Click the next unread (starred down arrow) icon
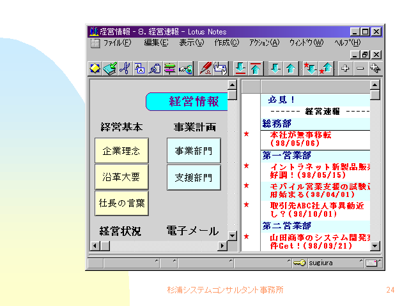409x306 pixels. tap(310, 68)
